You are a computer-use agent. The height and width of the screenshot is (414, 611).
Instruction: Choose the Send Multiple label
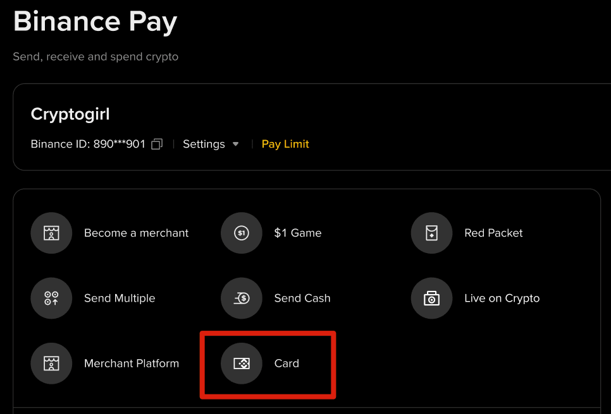pos(120,298)
